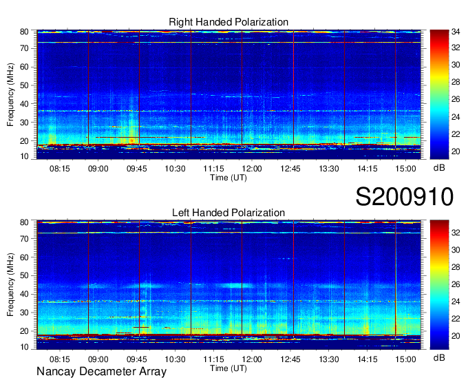Click the 10 frequency tick on lower plot
Screen dimensions: 468x380
coord(24,347)
